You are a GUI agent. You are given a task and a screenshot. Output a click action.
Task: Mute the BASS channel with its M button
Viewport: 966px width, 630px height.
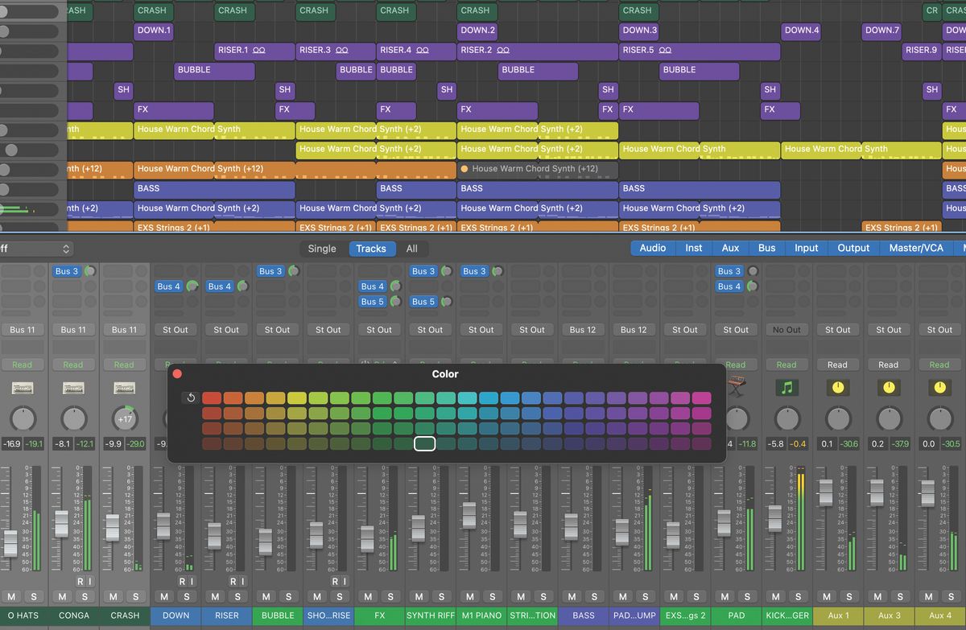point(571,596)
